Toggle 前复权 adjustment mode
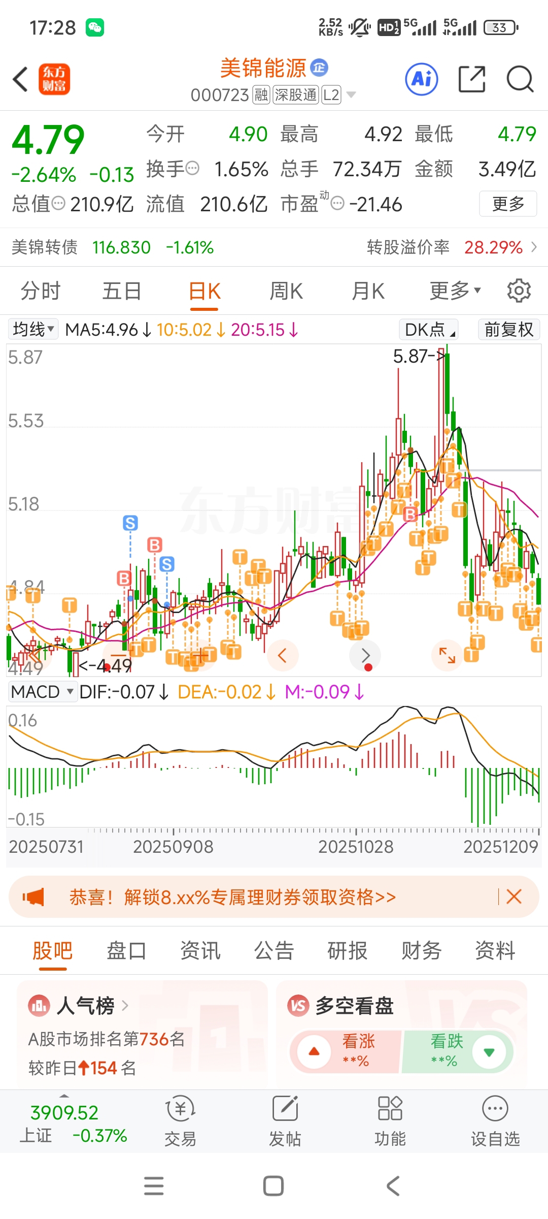548x1219 pixels. coord(509,330)
